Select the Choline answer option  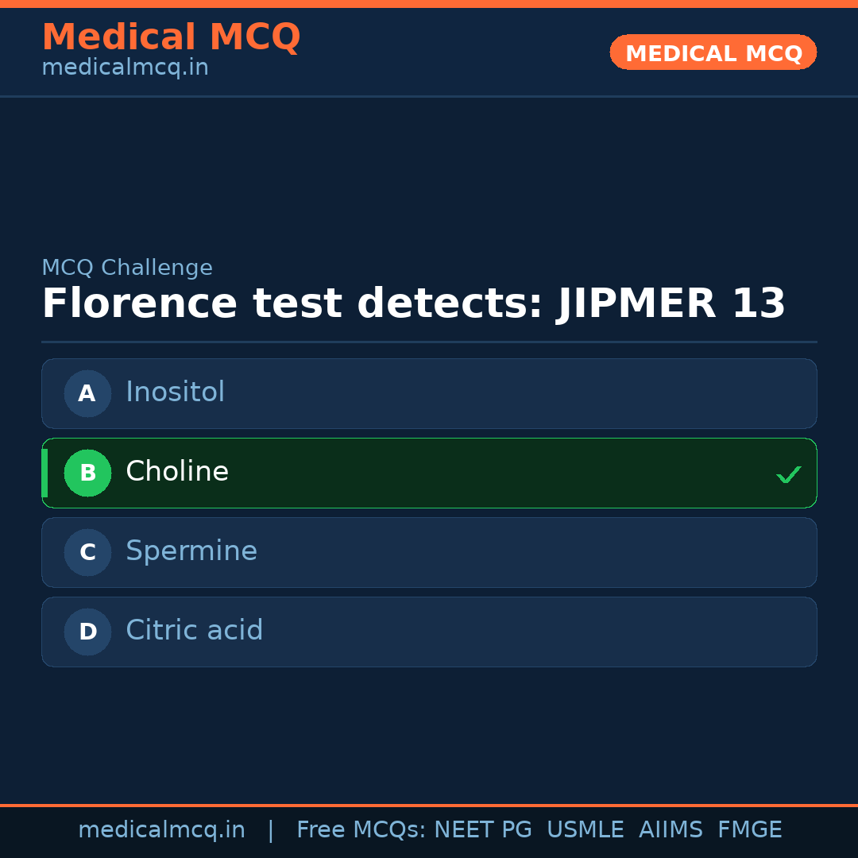coord(429,473)
